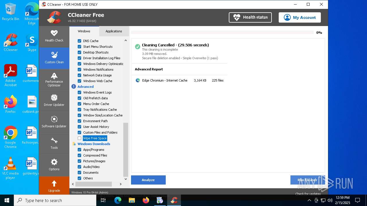
Task: Switch to Windows tab
Action: pos(84,31)
